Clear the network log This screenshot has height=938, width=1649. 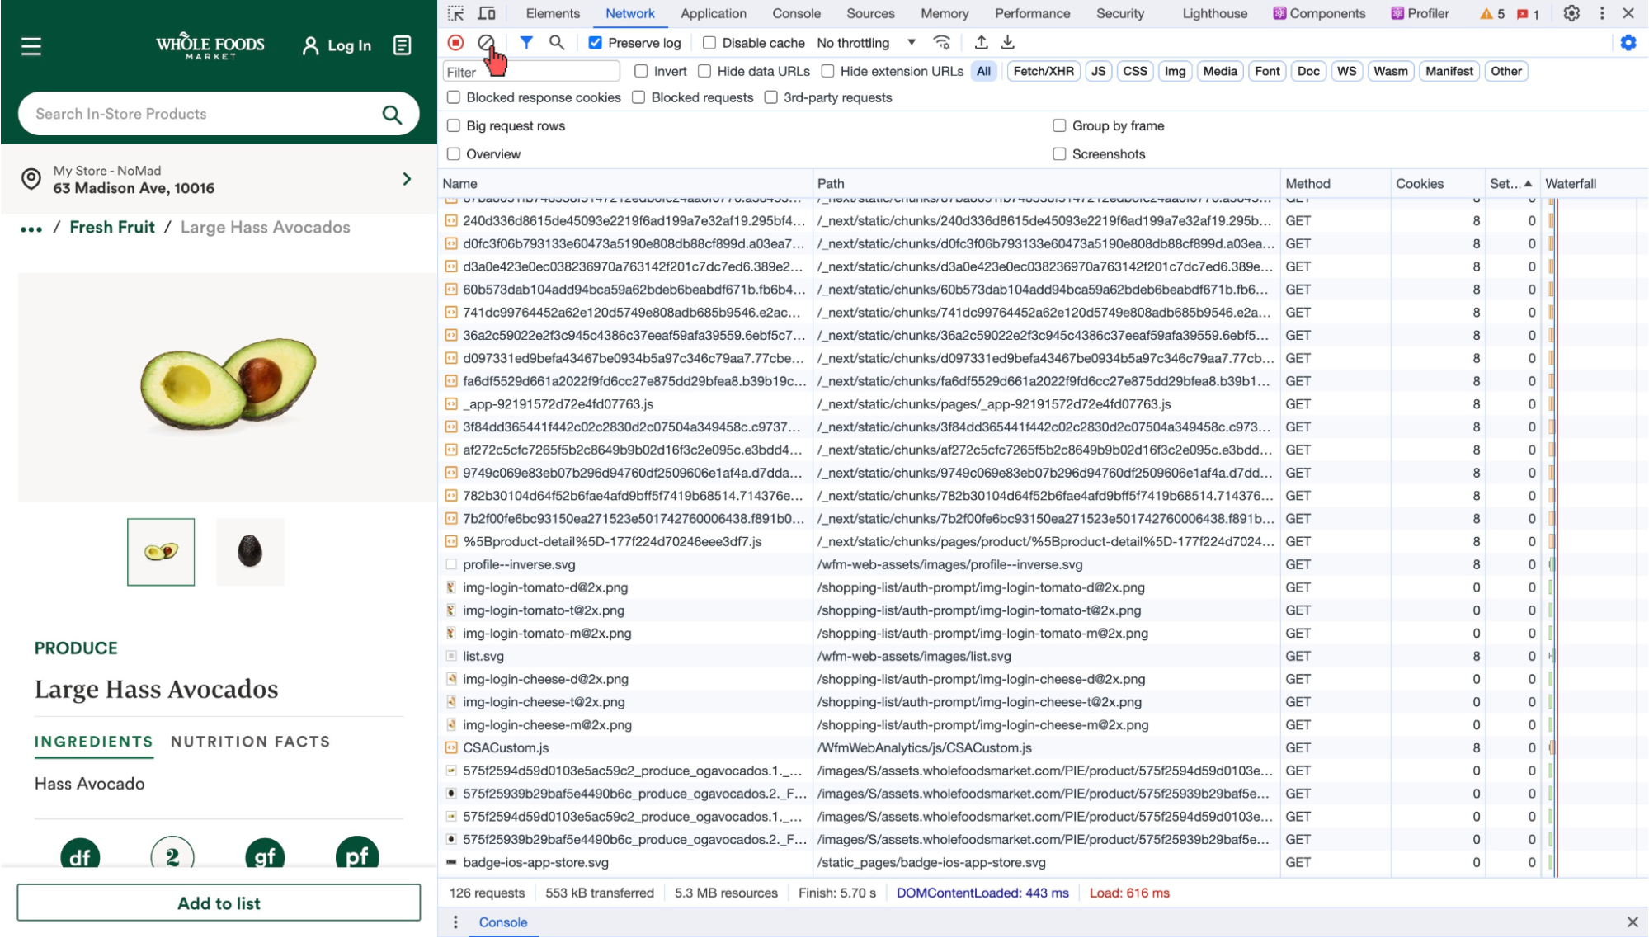point(488,42)
